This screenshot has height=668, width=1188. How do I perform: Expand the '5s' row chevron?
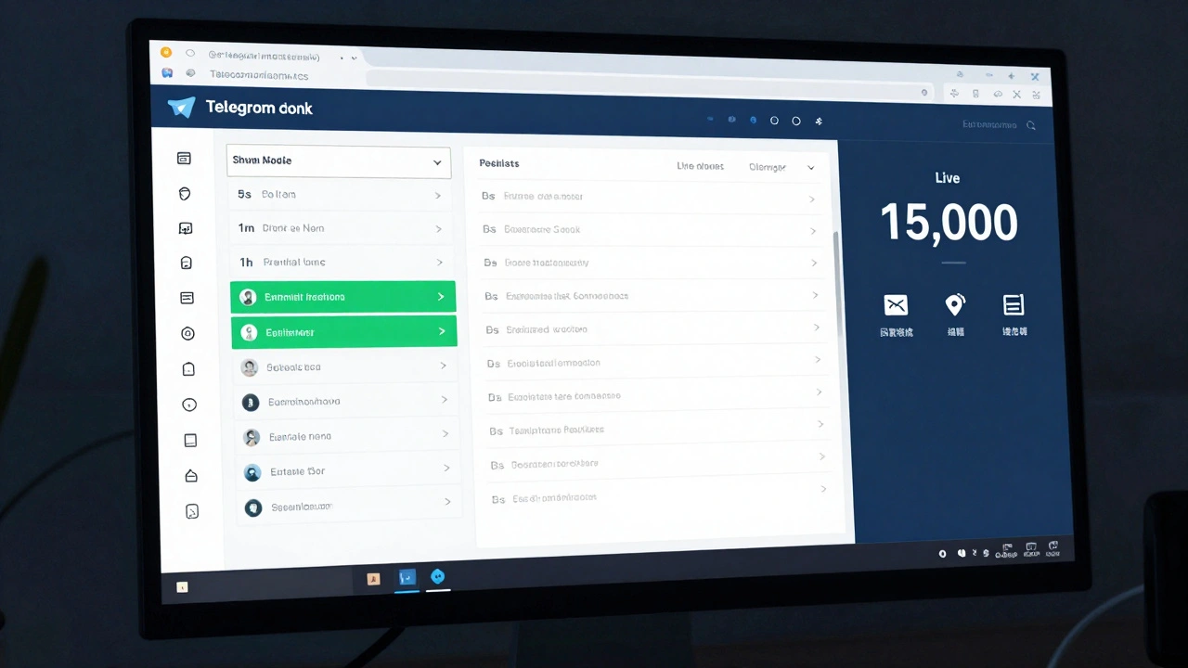click(437, 196)
